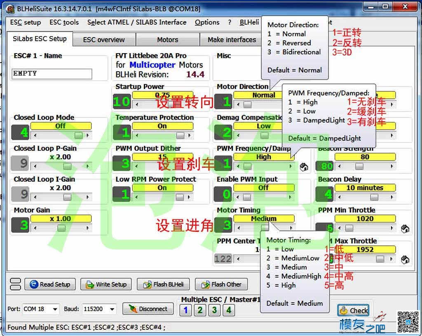The image size is (422, 336).
Task: Click right arrow of Low RPM Power Protect slider
Action: [190, 197]
